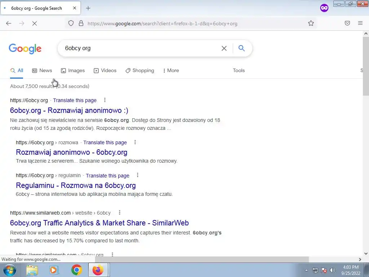
Task: Click the similarweb.com breadcrumb URL
Action: [x=60, y=213]
